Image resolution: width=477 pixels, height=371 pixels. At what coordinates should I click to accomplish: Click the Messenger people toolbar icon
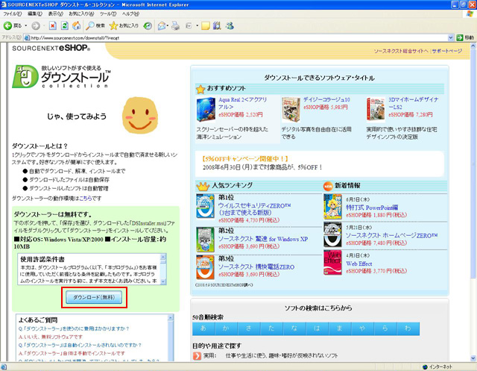point(230,26)
